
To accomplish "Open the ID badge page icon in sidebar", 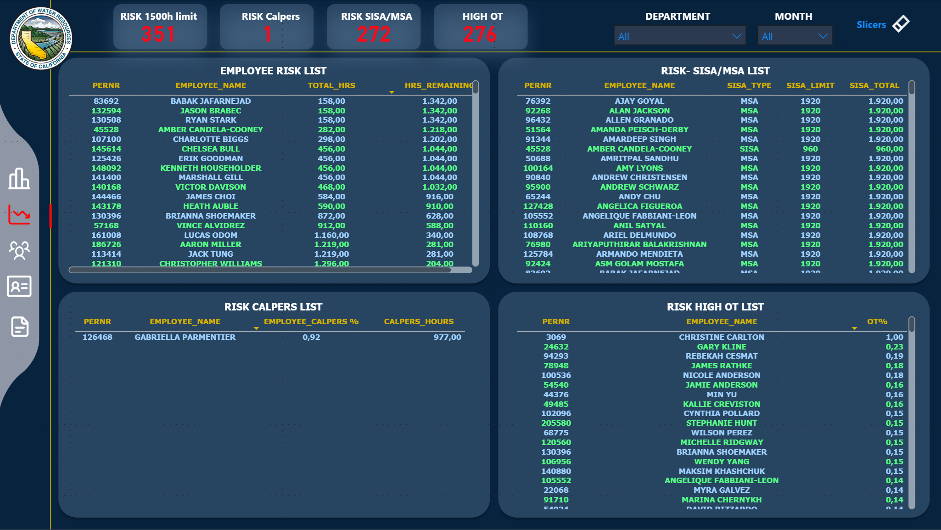I will pyautogui.click(x=19, y=287).
